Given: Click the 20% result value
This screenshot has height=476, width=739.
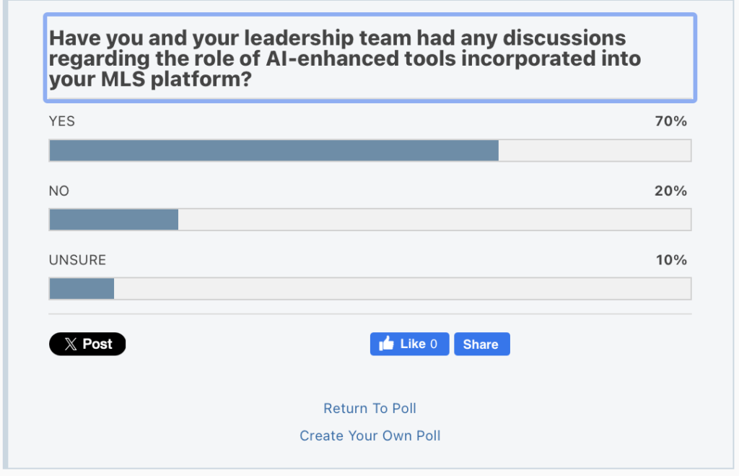Looking at the screenshot, I should point(671,191).
